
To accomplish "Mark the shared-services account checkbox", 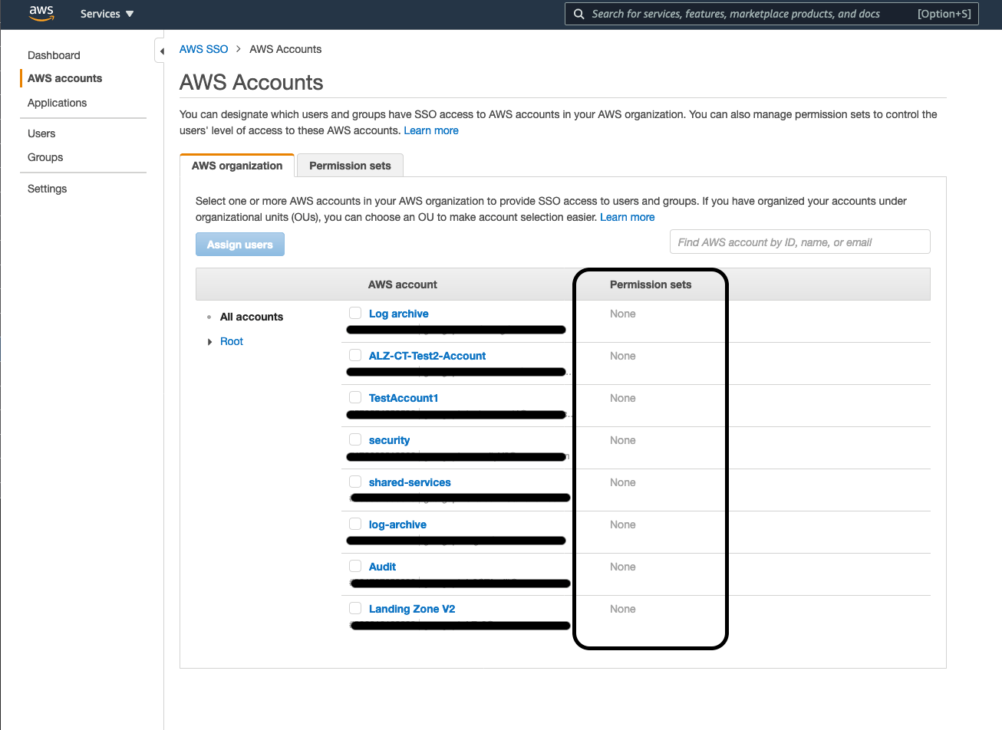I will pyautogui.click(x=355, y=482).
